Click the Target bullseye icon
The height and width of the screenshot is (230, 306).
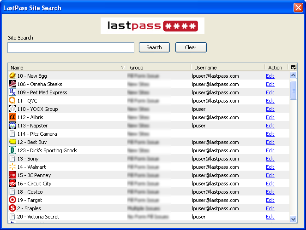12,200
